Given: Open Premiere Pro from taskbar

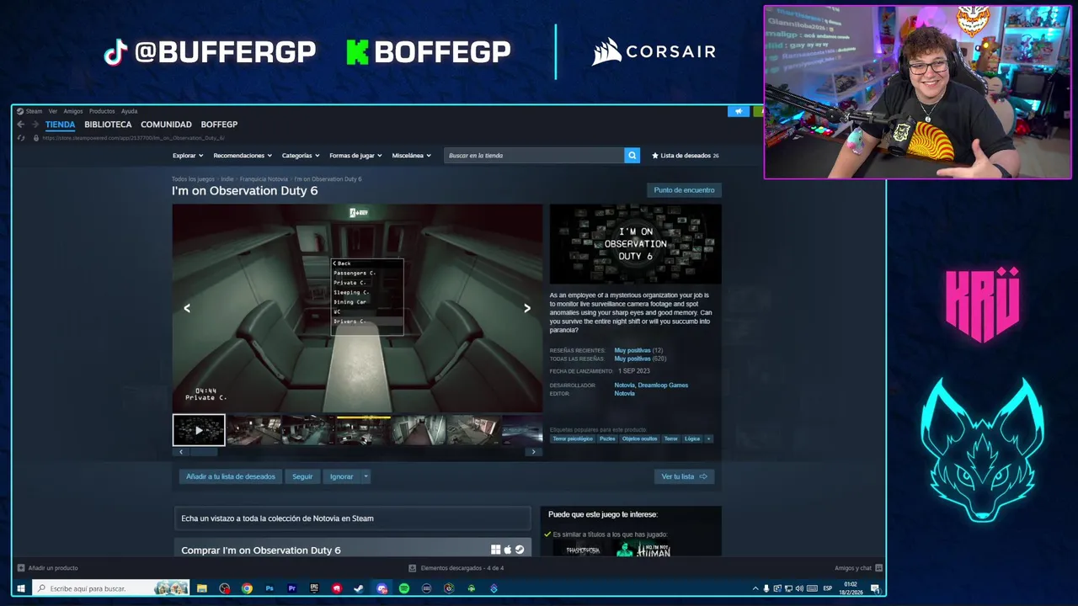Looking at the screenshot, I should point(292,588).
